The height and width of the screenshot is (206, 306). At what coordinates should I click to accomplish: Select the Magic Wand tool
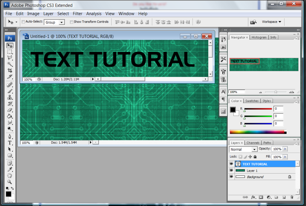(x=10, y=64)
